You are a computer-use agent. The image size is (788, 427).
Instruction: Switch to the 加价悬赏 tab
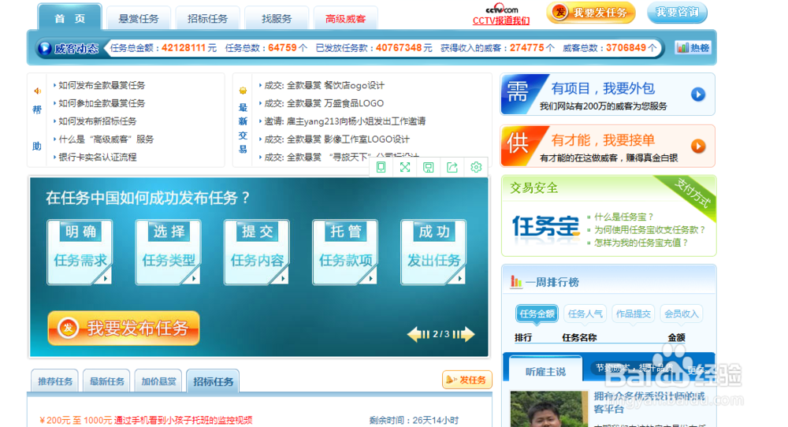coord(158,381)
